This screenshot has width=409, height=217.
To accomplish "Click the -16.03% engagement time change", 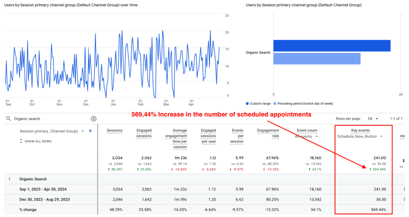I will point(179,169).
